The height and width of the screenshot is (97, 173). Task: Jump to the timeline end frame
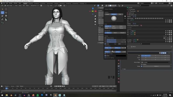(x=64, y=86)
